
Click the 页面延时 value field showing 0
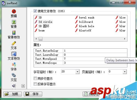(116, 72)
